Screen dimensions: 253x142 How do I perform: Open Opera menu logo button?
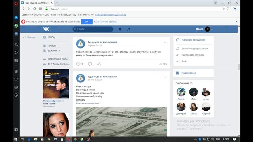(16, 4)
